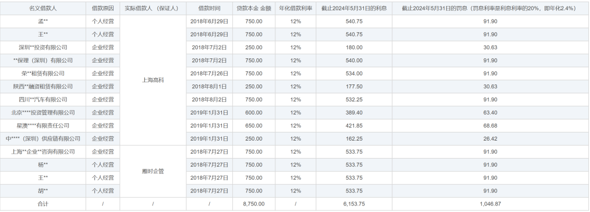Screen dimensions: 590x212
Task: Select penalty 30.63 in 深圳**投资有限公司 row
Action: [x=490, y=47]
